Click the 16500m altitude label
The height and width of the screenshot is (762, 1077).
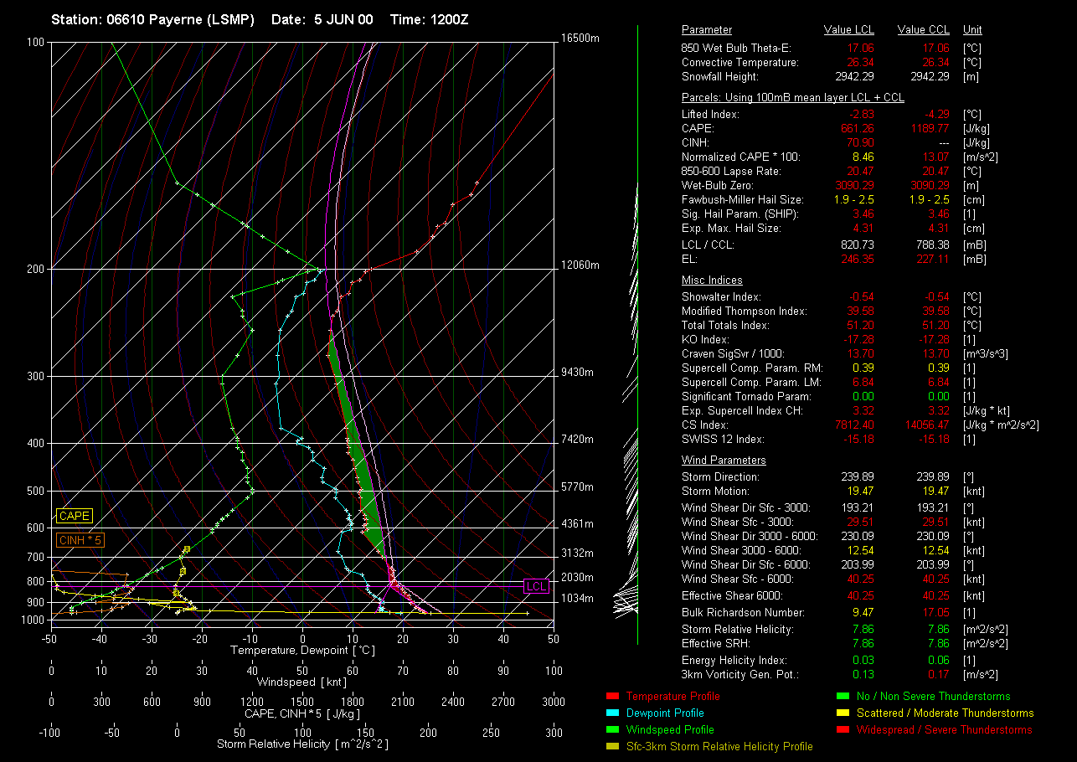click(x=581, y=39)
